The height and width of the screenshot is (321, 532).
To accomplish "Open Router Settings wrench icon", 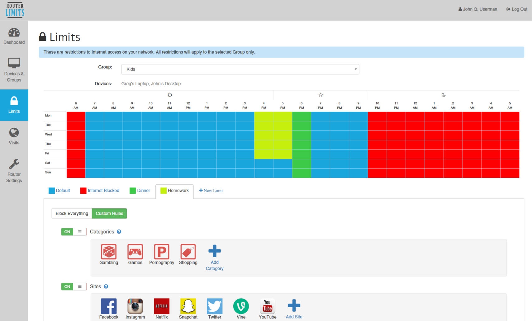I will click(x=14, y=164).
